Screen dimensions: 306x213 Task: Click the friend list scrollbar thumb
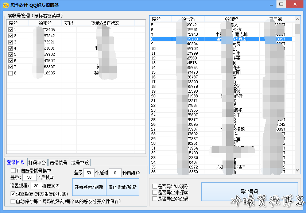297,29
